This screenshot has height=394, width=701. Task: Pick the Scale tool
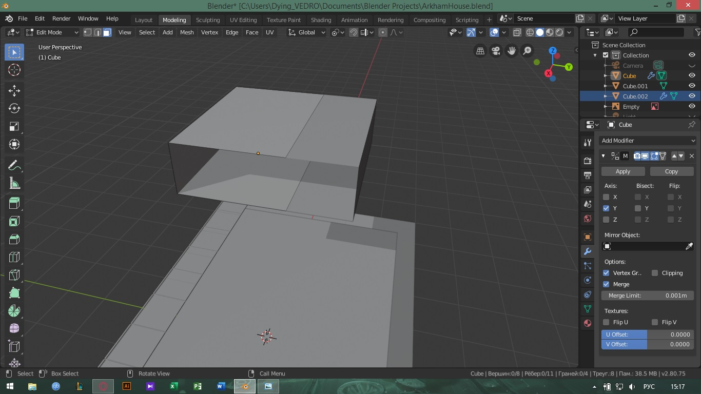click(14, 126)
